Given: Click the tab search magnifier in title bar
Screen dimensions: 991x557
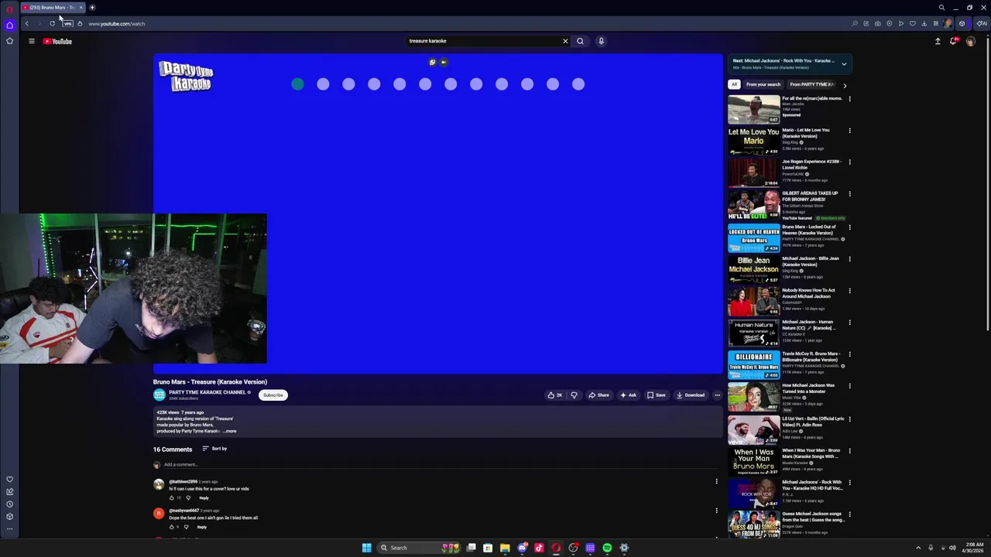Looking at the screenshot, I should [941, 8].
